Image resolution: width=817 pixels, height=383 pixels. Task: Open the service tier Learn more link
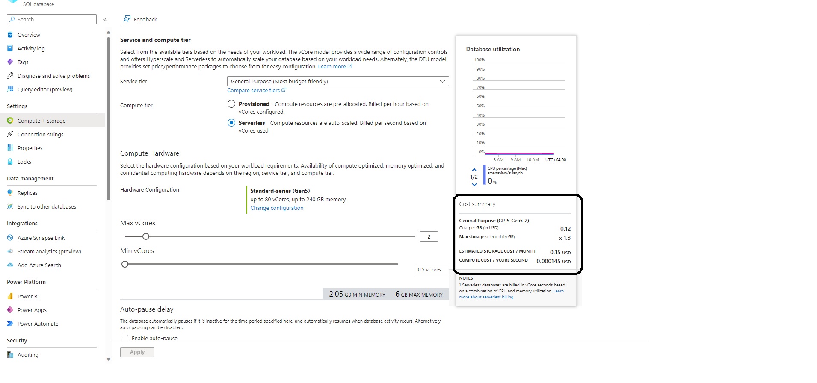click(335, 66)
